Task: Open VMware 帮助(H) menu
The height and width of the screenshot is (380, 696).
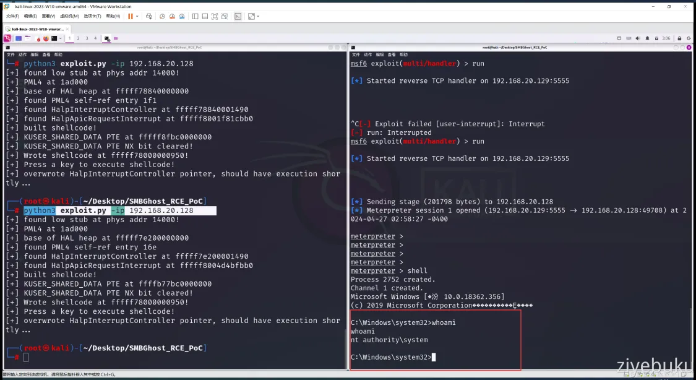Action: (113, 16)
